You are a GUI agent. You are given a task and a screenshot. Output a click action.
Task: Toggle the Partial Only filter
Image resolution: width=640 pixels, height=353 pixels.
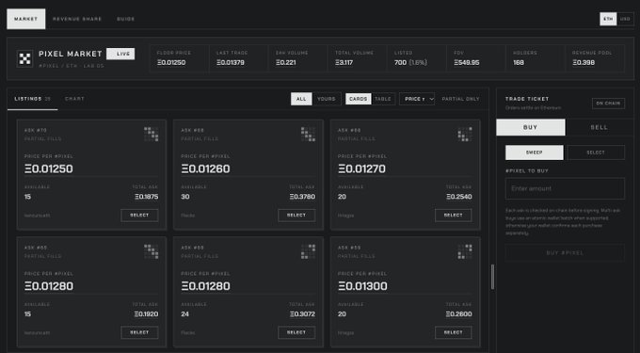click(x=460, y=99)
